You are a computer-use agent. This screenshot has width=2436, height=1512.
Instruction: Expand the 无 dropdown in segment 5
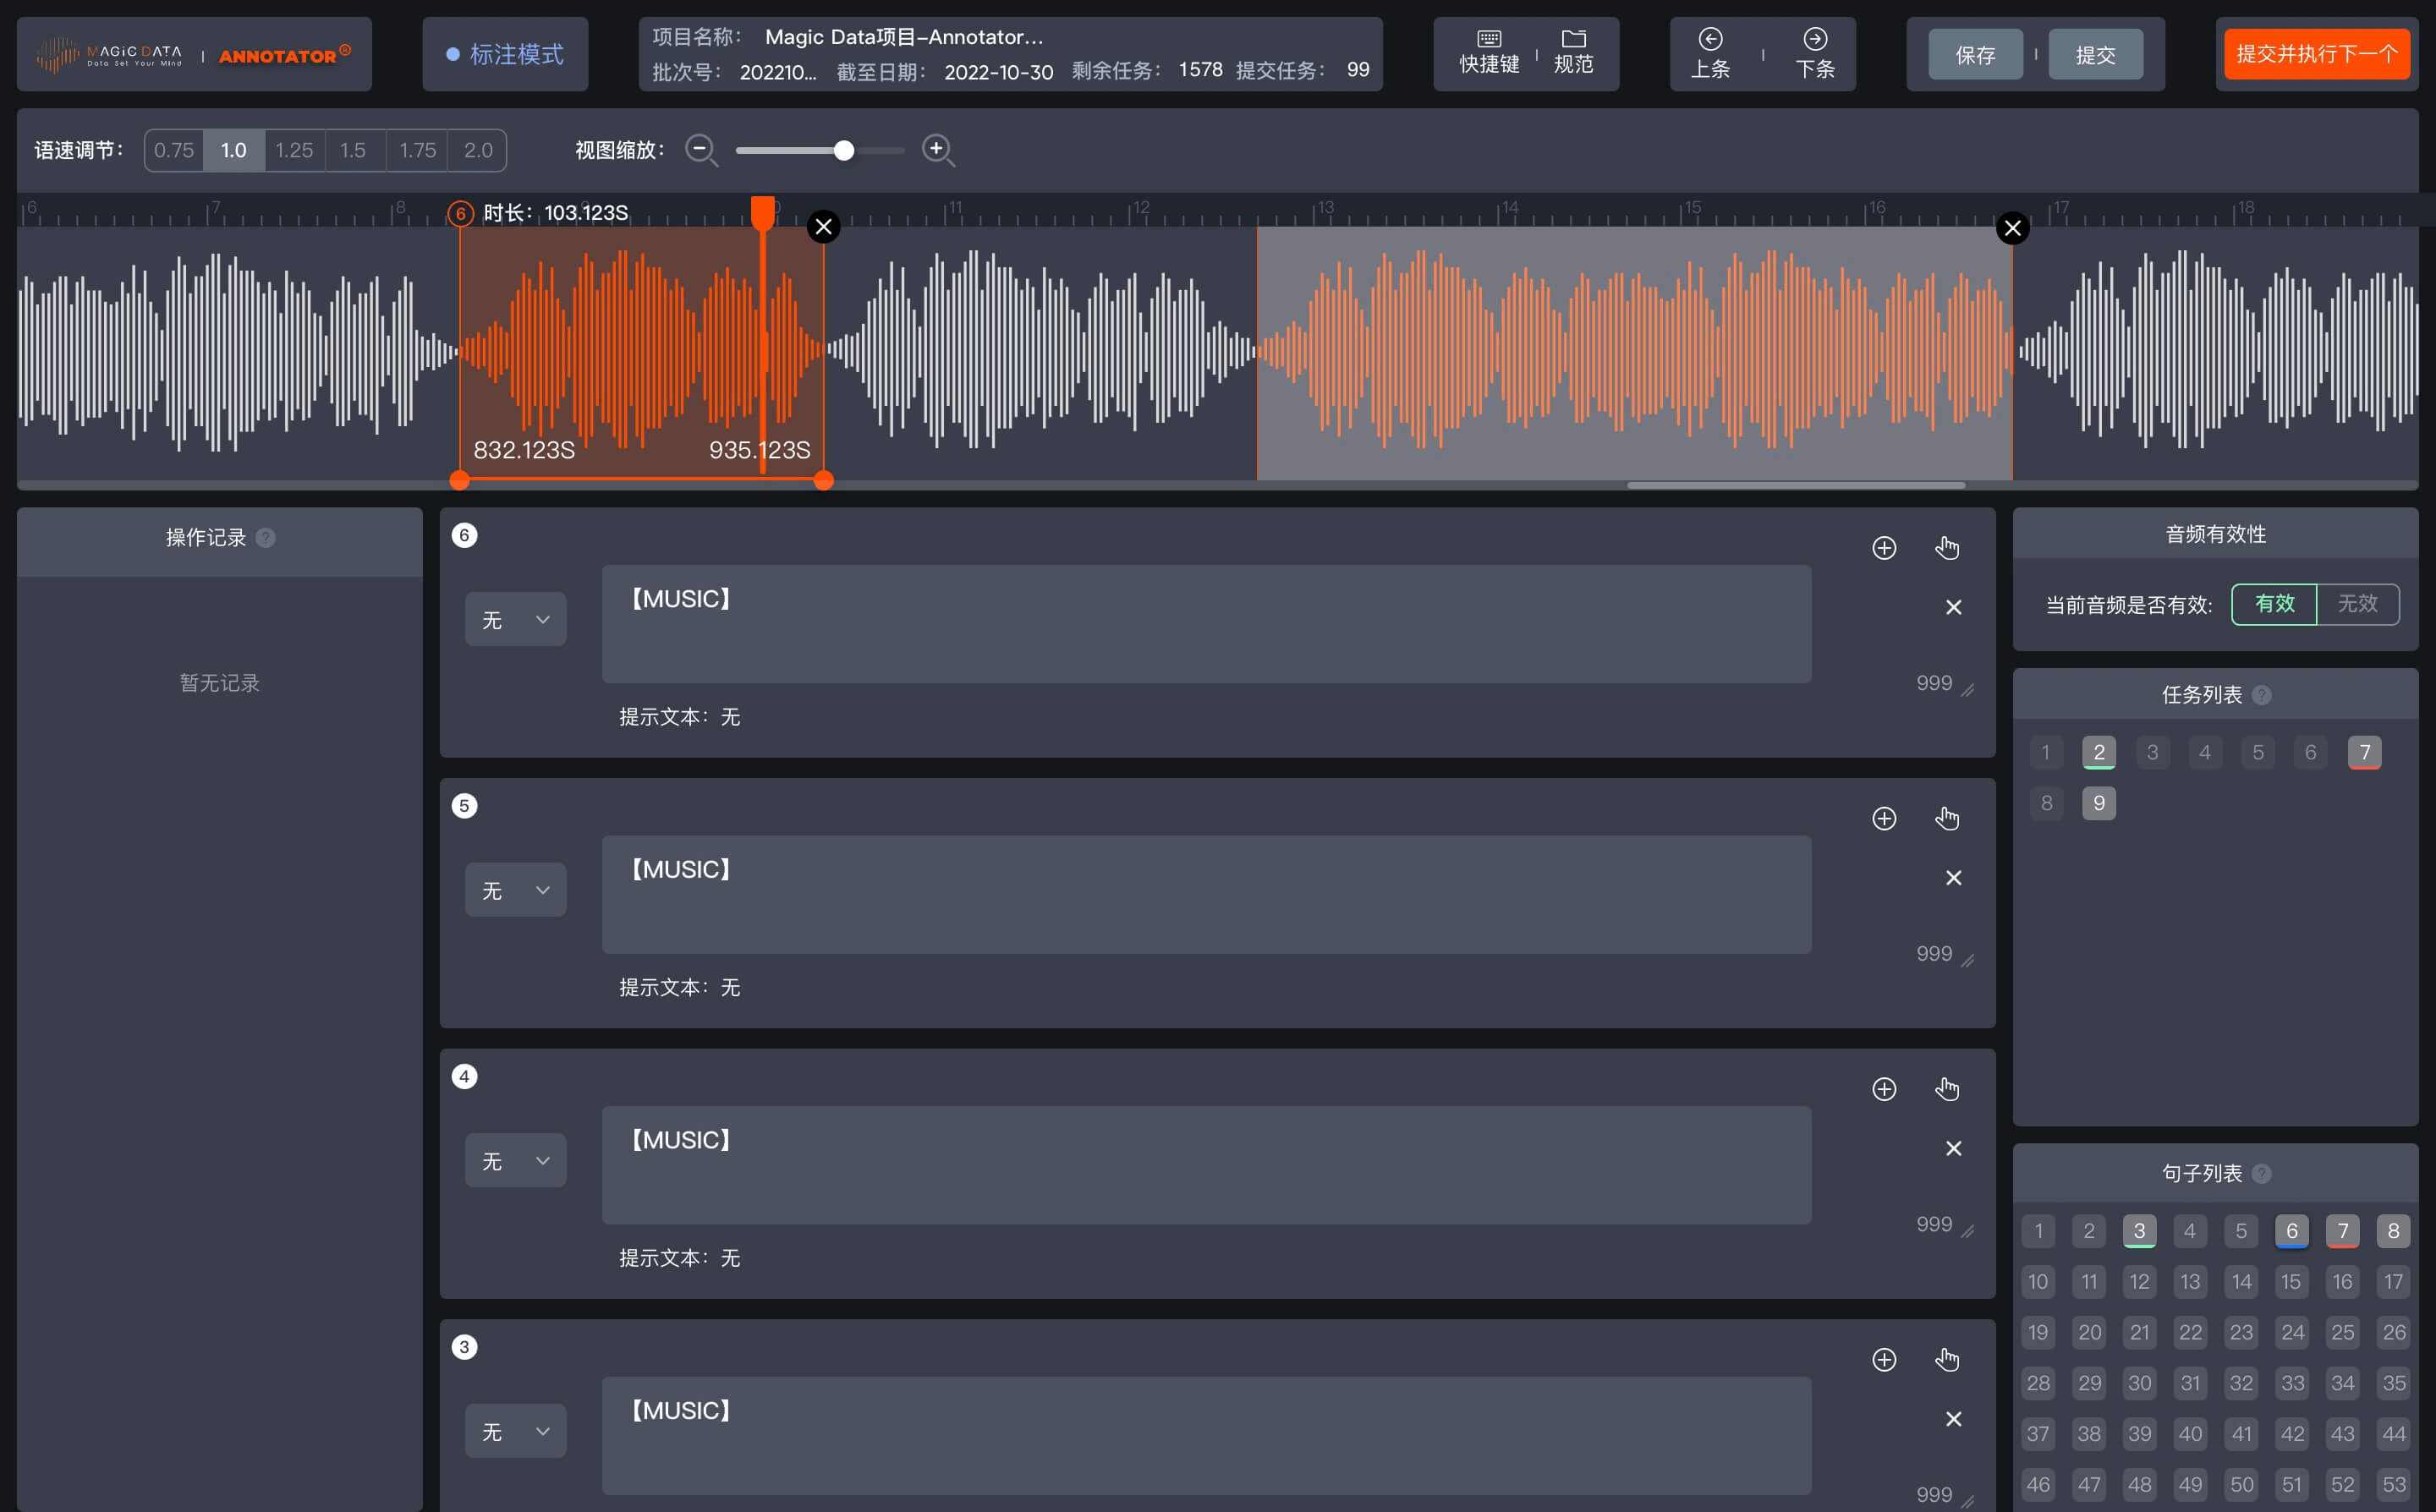[x=515, y=890]
